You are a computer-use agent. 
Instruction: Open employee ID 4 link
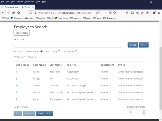[16, 92]
